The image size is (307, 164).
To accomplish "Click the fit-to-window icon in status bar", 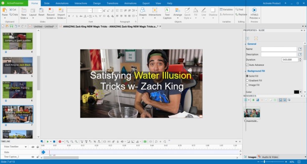I will click(x=299, y=162).
